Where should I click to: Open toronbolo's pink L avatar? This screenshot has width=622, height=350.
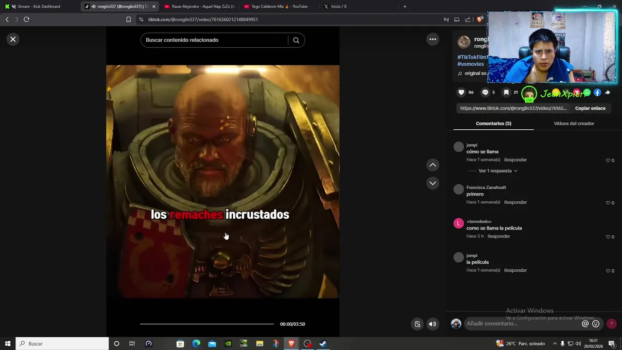[x=459, y=223]
